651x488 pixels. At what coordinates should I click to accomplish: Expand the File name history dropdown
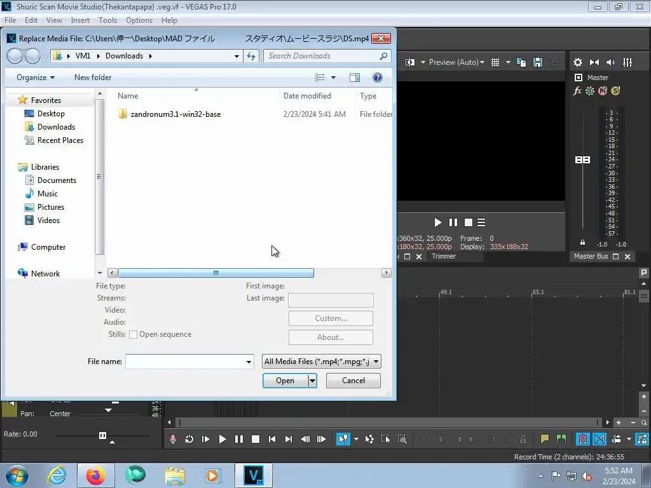(x=249, y=362)
